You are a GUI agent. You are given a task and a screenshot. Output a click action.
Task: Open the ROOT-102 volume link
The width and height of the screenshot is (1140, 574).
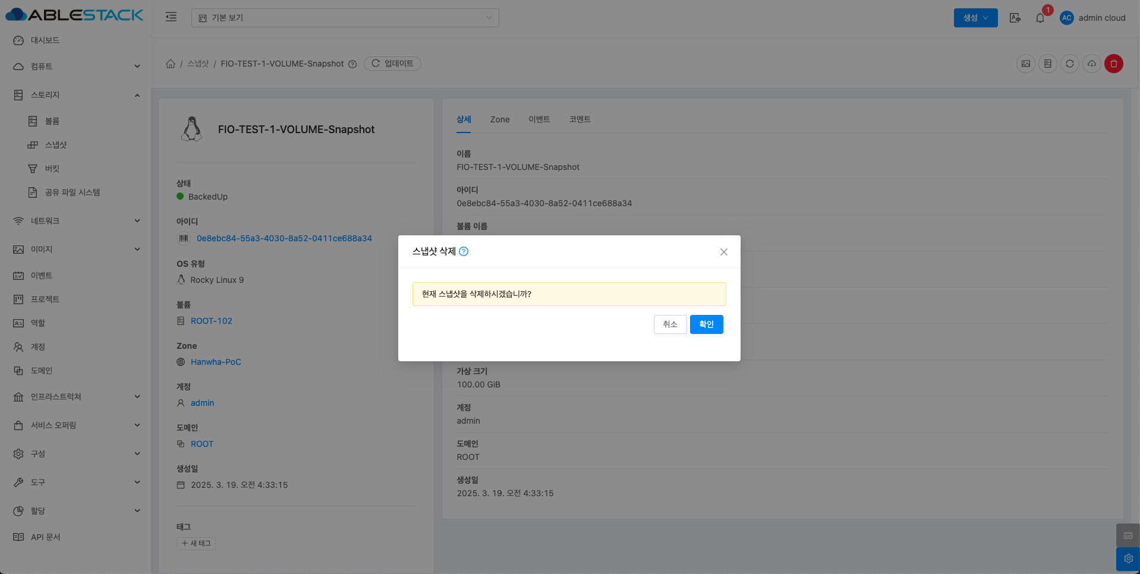(x=211, y=321)
